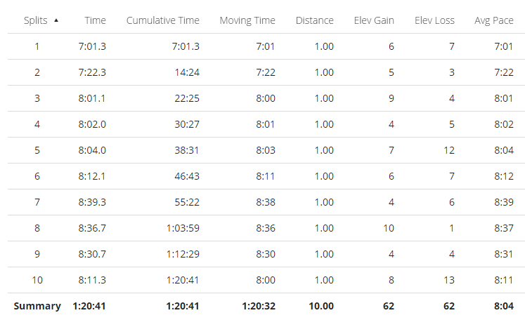Sort by Elev Gain column header
The height and width of the screenshot is (327, 525).
coord(374,20)
